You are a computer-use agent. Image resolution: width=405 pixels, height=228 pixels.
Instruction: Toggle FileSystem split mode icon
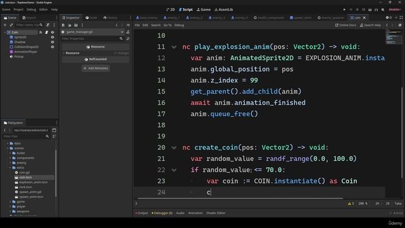click(x=54, y=130)
